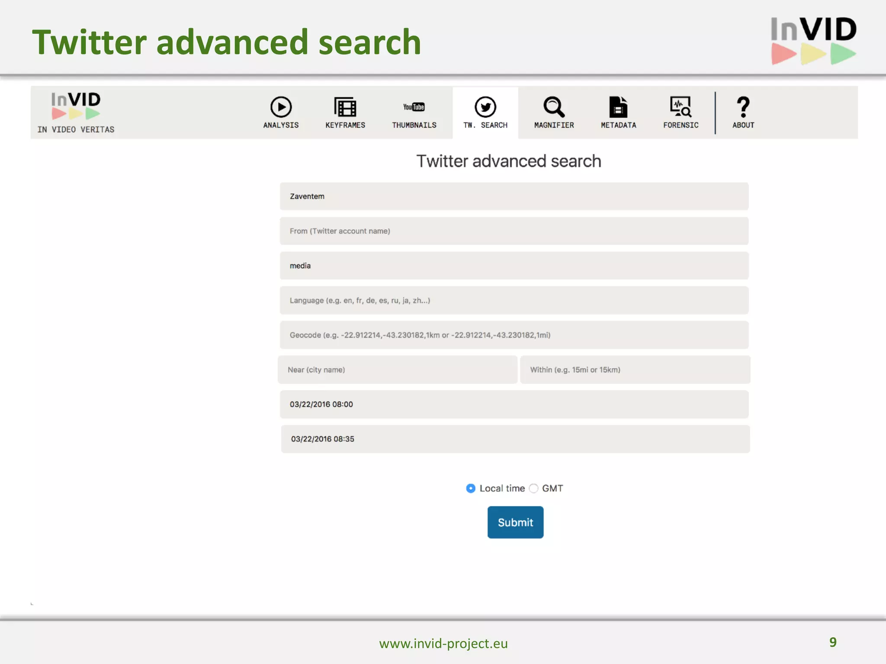Open the Magnifier lens icon
This screenshot has height=664, width=886.
(x=554, y=107)
